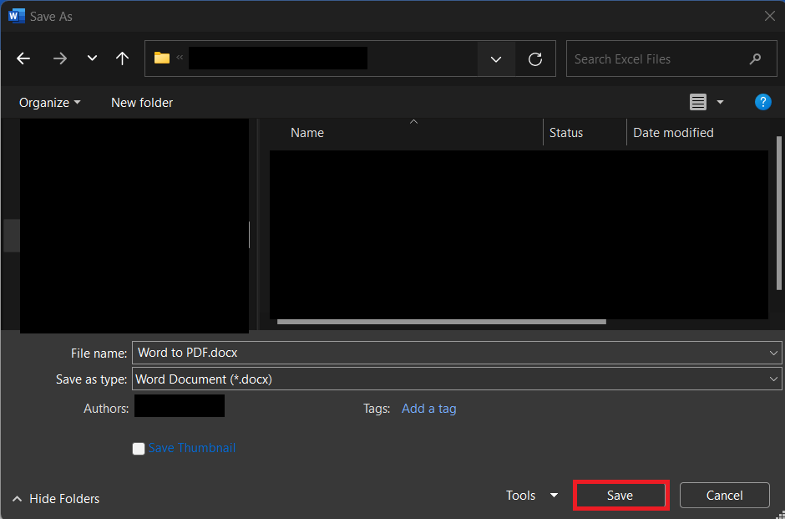Click the Word icon in the title bar
The image size is (785, 519).
[x=17, y=16]
